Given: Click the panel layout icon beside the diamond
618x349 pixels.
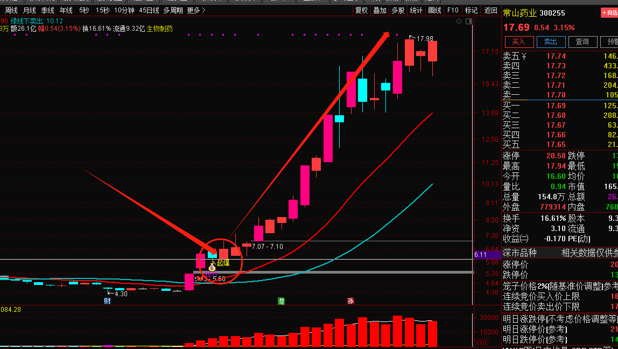Looking at the screenshot, I should pos(469,22).
